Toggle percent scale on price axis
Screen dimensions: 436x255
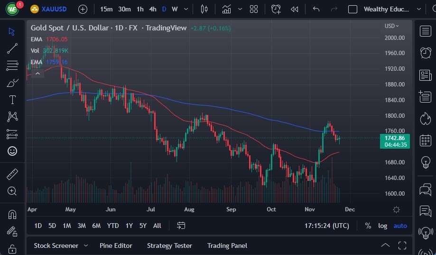click(368, 226)
